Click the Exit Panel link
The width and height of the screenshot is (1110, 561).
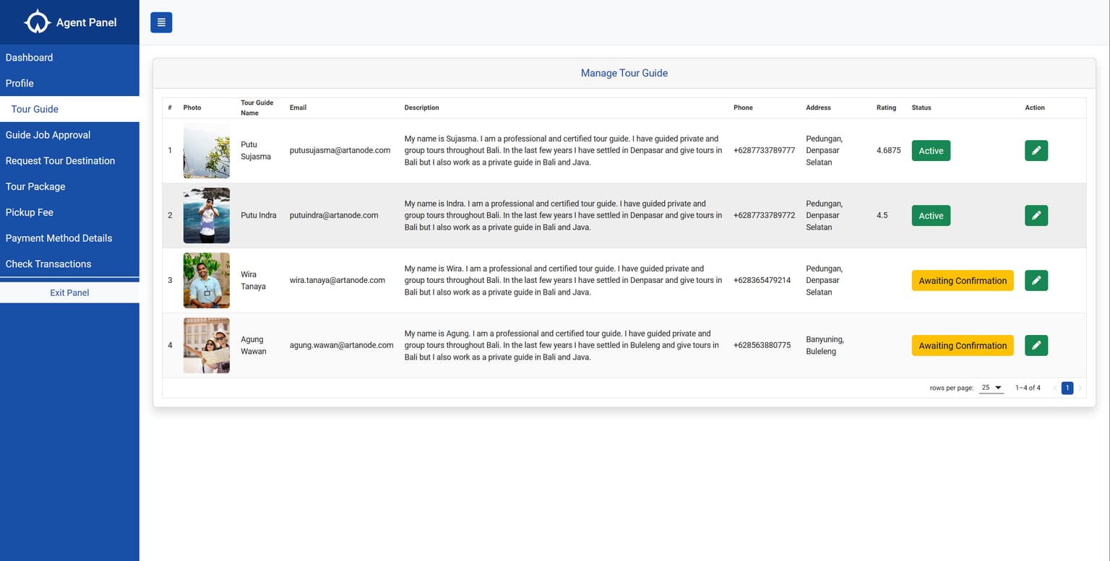pyautogui.click(x=69, y=292)
